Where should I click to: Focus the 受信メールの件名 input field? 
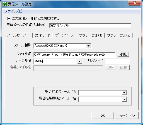[90, 26]
